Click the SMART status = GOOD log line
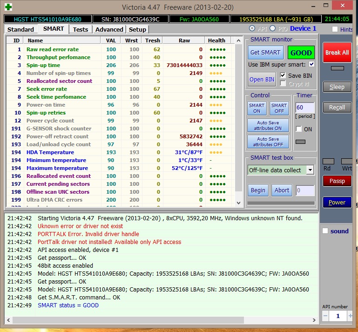The height and width of the screenshot is (332, 358). click(68, 305)
